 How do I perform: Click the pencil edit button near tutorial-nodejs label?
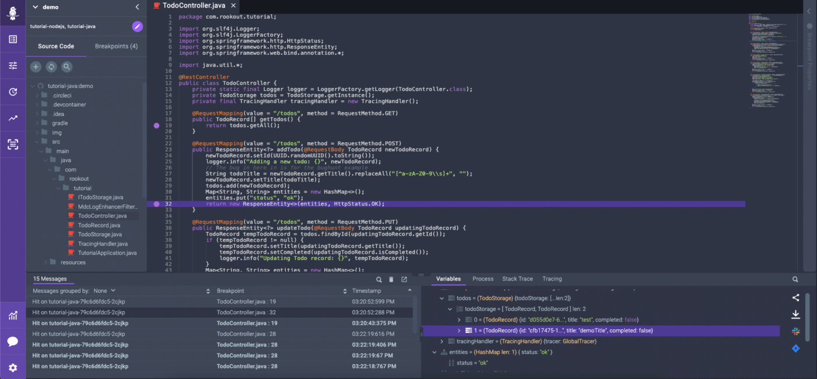click(137, 26)
